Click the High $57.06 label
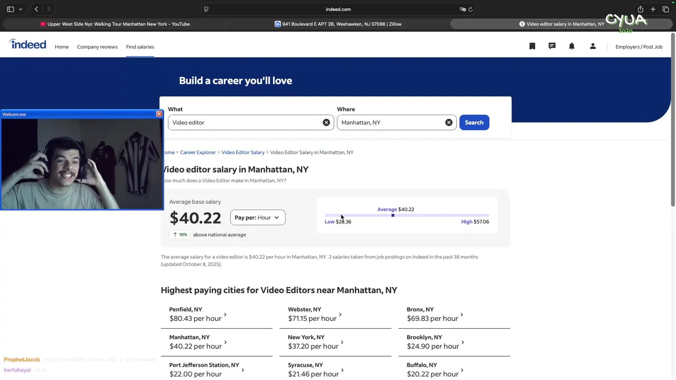The image size is (676, 380). tap(475, 222)
